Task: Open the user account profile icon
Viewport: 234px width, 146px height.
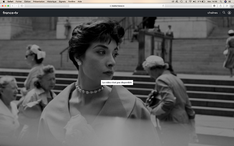Action: coord(229,13)
